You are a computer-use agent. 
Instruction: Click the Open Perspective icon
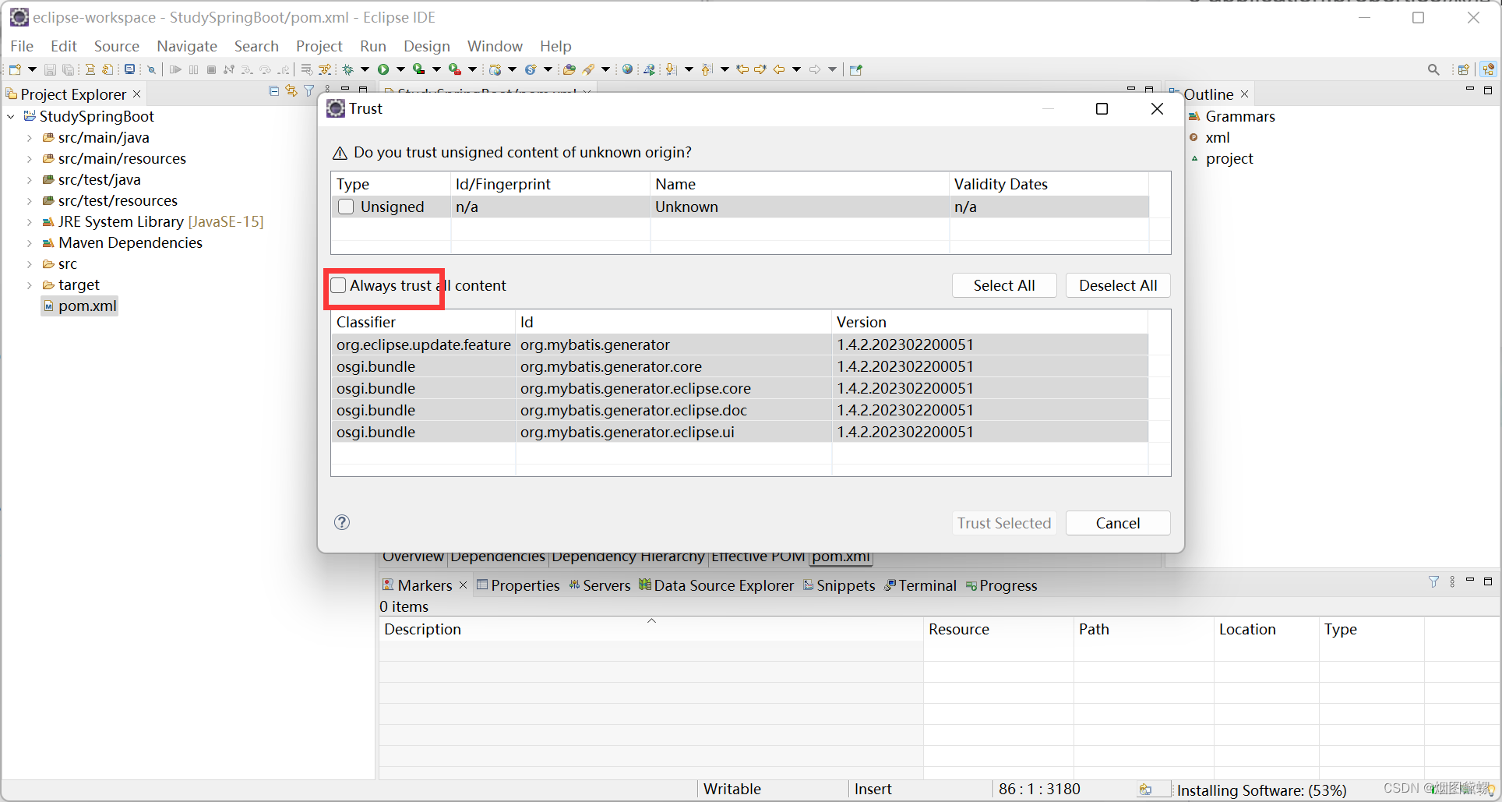(x=1464, y=69)
